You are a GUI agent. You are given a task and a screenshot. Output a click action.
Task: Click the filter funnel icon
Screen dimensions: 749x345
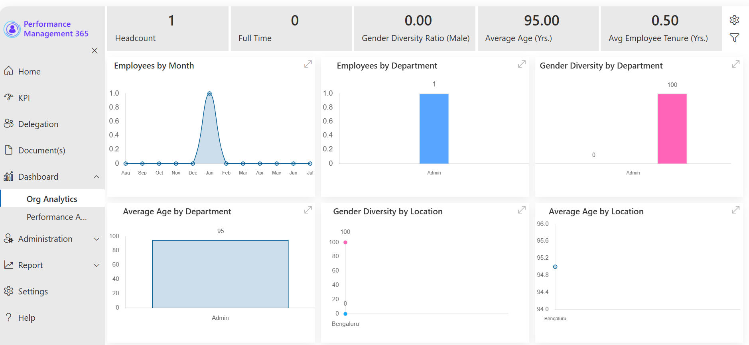tap(734, 38)
